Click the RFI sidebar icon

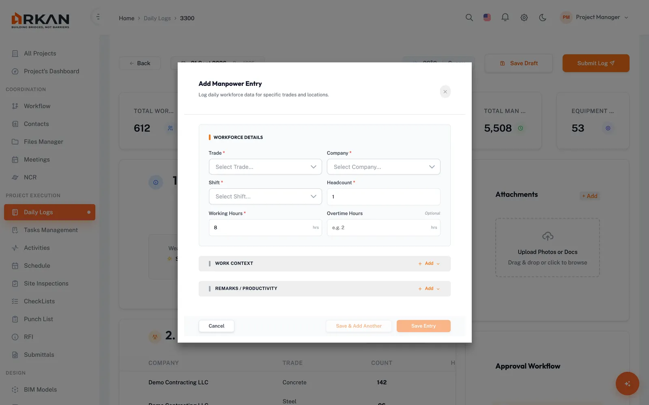tap(15, 337)
